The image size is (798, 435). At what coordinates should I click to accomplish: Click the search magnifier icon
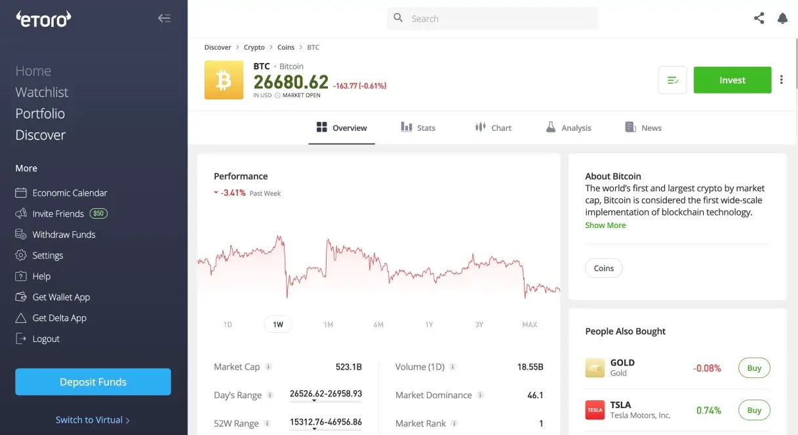398,18
